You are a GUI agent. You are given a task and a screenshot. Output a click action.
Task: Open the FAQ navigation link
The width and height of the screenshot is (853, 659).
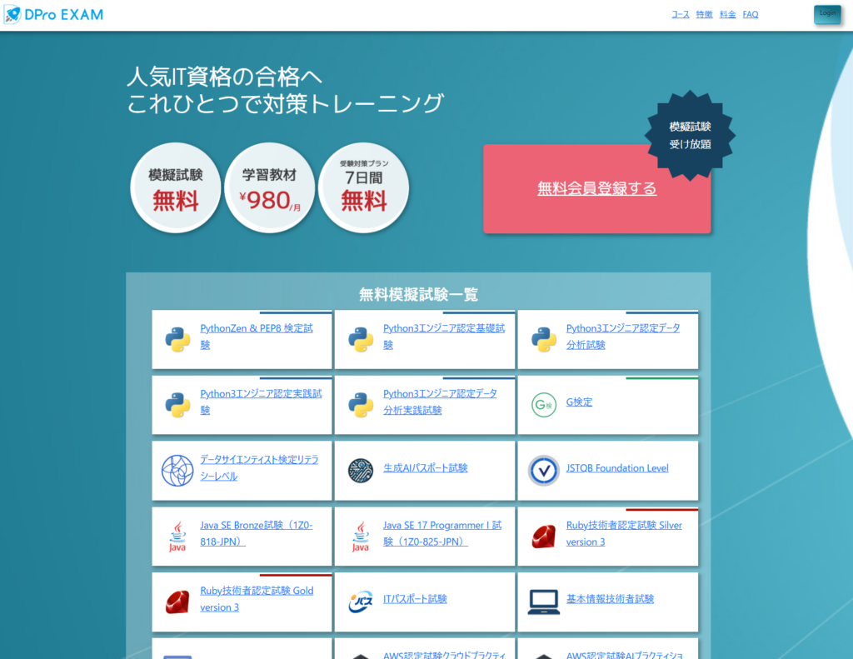pyautogui.click(x=751, y=14)
